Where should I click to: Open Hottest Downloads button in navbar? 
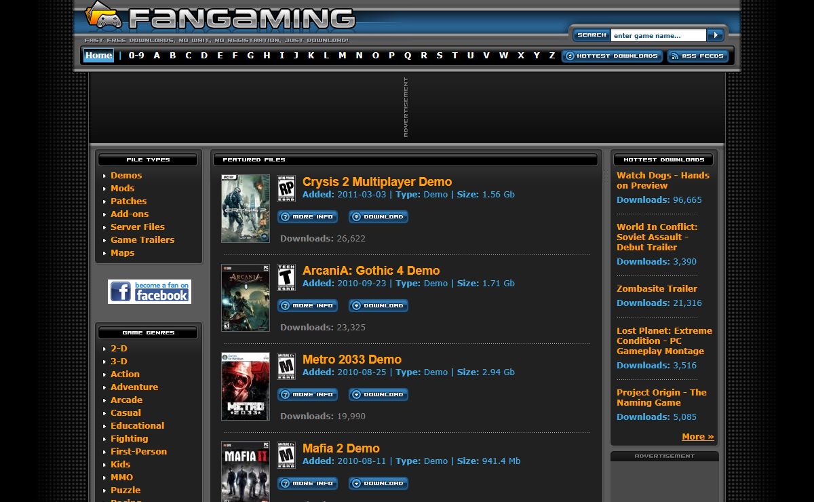click(612, 56)
